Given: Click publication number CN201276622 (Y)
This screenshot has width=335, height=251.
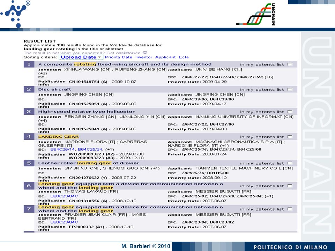Looking at the screenshot, I should coord(88,177).
